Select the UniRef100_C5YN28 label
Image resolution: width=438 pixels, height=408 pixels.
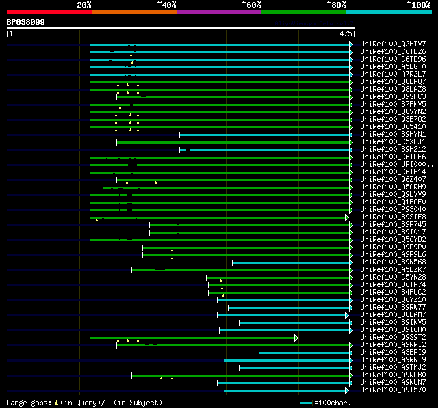(393, 277)
